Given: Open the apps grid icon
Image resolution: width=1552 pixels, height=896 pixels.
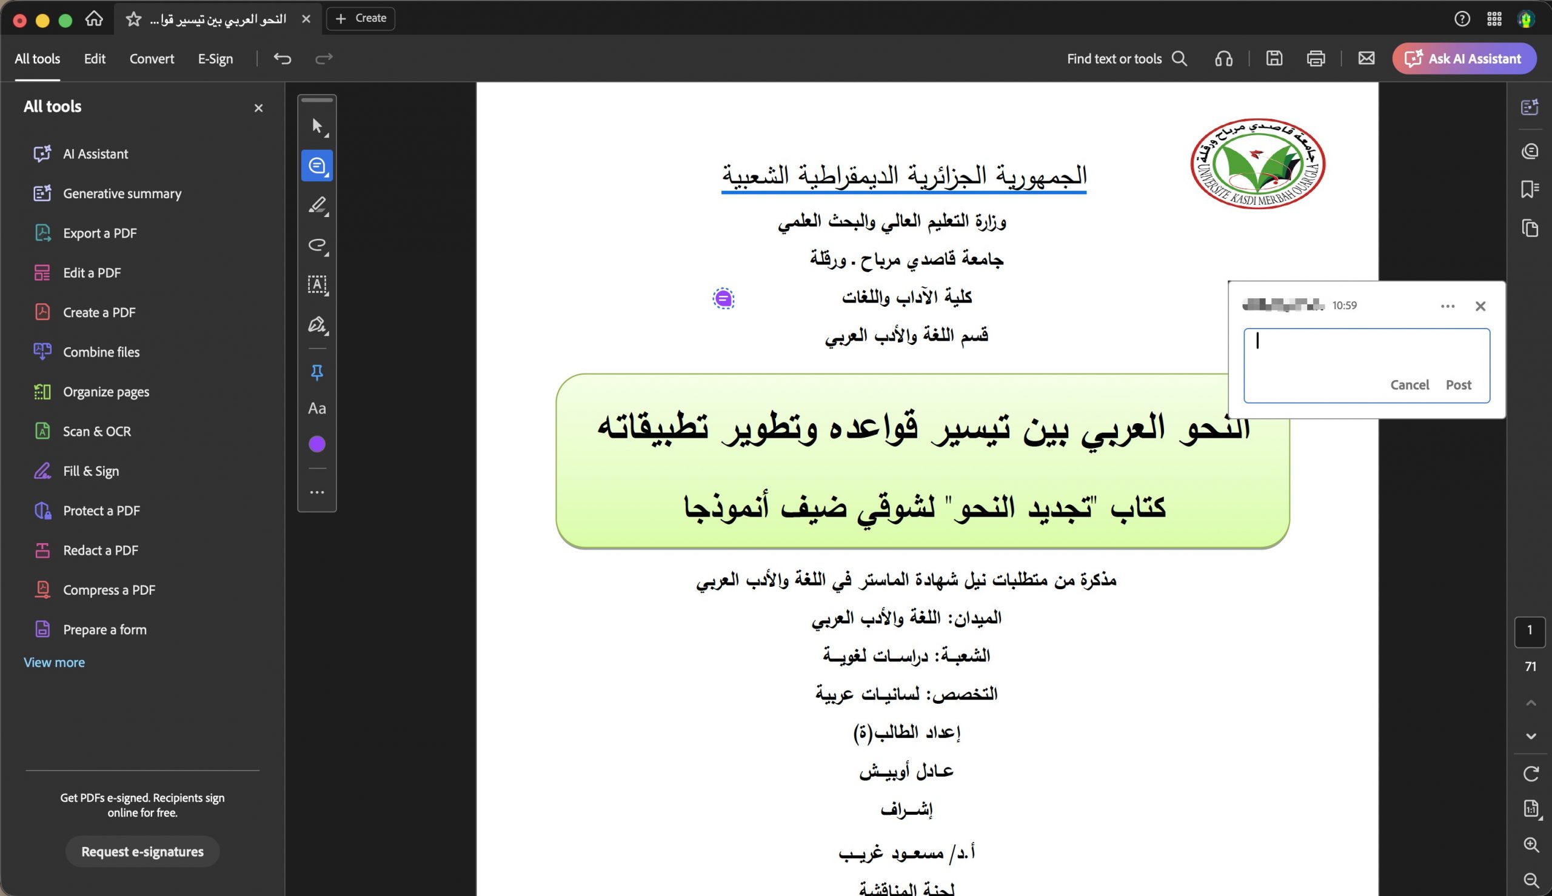Looking at the screenshot, I should pyautogui.click(x=1494, y=18).
